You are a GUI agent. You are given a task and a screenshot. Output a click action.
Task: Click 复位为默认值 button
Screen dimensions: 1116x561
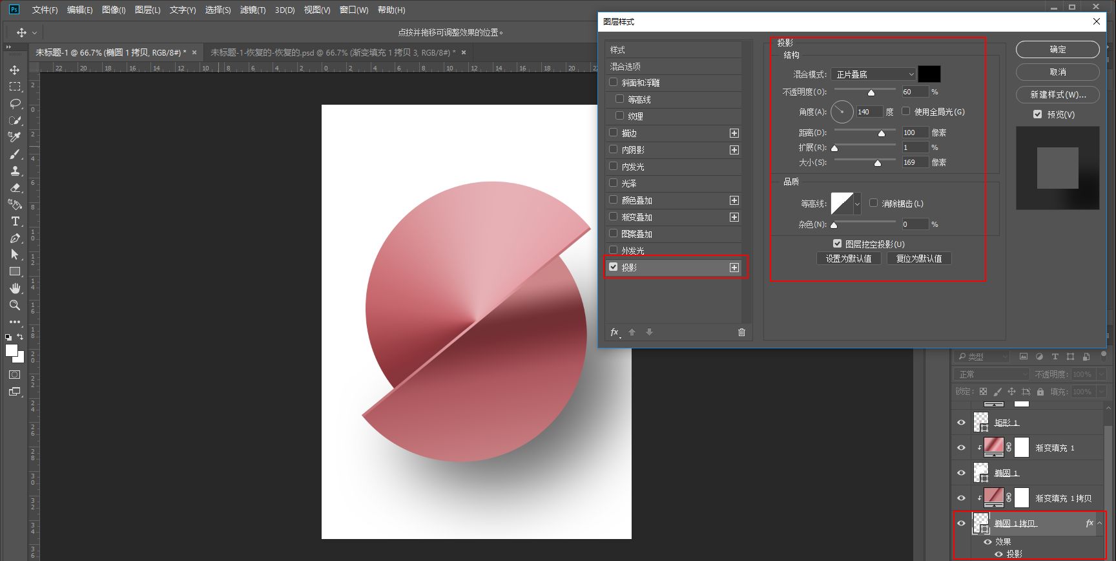919,259
